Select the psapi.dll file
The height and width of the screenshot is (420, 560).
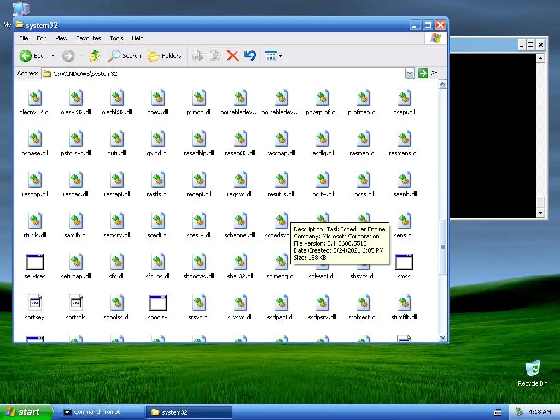[404, 102]
